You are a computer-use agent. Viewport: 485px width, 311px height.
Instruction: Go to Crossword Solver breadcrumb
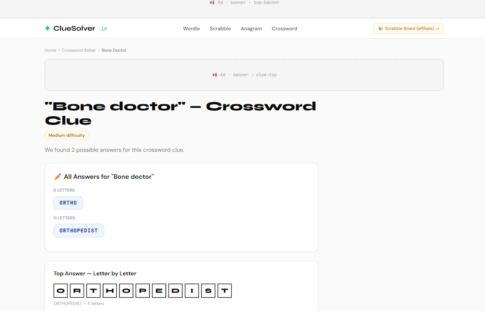tap(79, 50)
